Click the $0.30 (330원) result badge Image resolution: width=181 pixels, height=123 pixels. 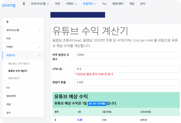click(97, 104)
